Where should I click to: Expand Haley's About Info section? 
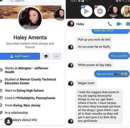pos(24,120)
